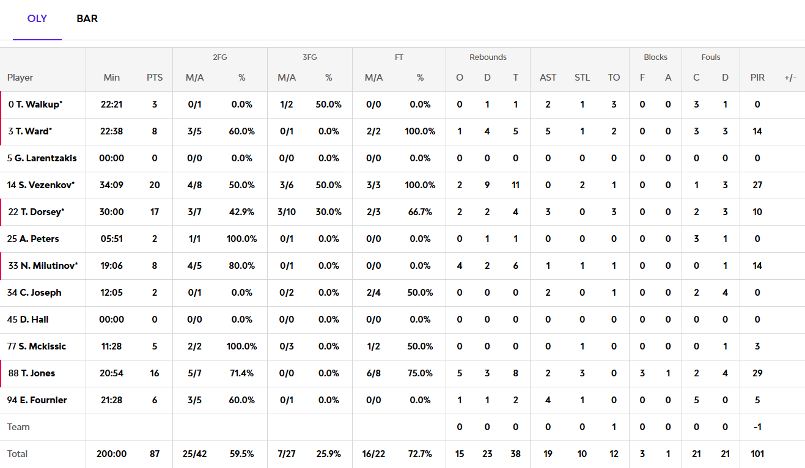This screenshot has height=468, width=805.
Task: Switch to the OLY team tab
Action: (x=37, y=19)
